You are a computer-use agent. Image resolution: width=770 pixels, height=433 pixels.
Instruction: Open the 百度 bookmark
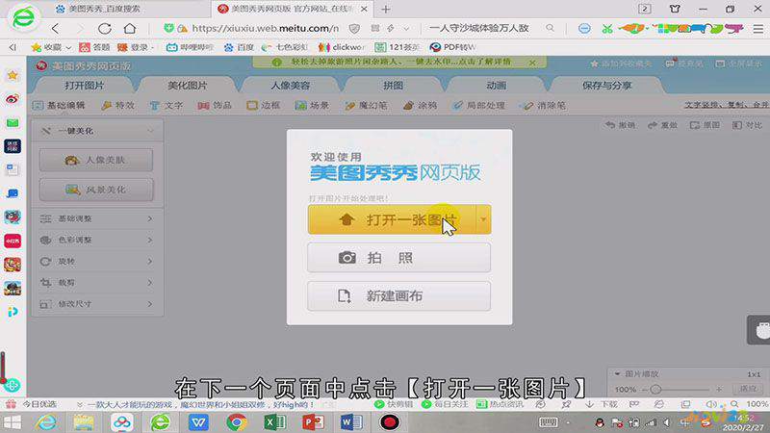[x=239, y=47]
